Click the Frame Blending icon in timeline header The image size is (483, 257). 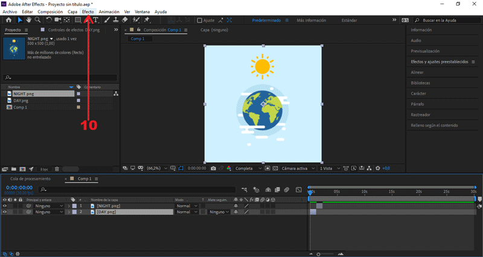[x=277, y=190]
